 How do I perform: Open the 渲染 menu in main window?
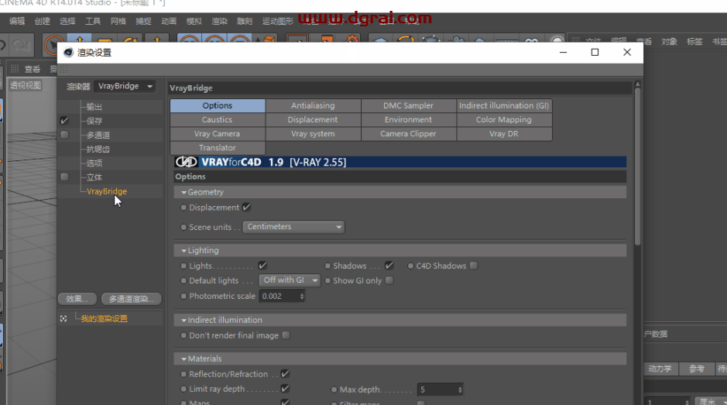[219, 22]
